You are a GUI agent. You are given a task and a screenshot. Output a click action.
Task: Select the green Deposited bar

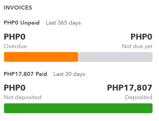tap(78, 108)
